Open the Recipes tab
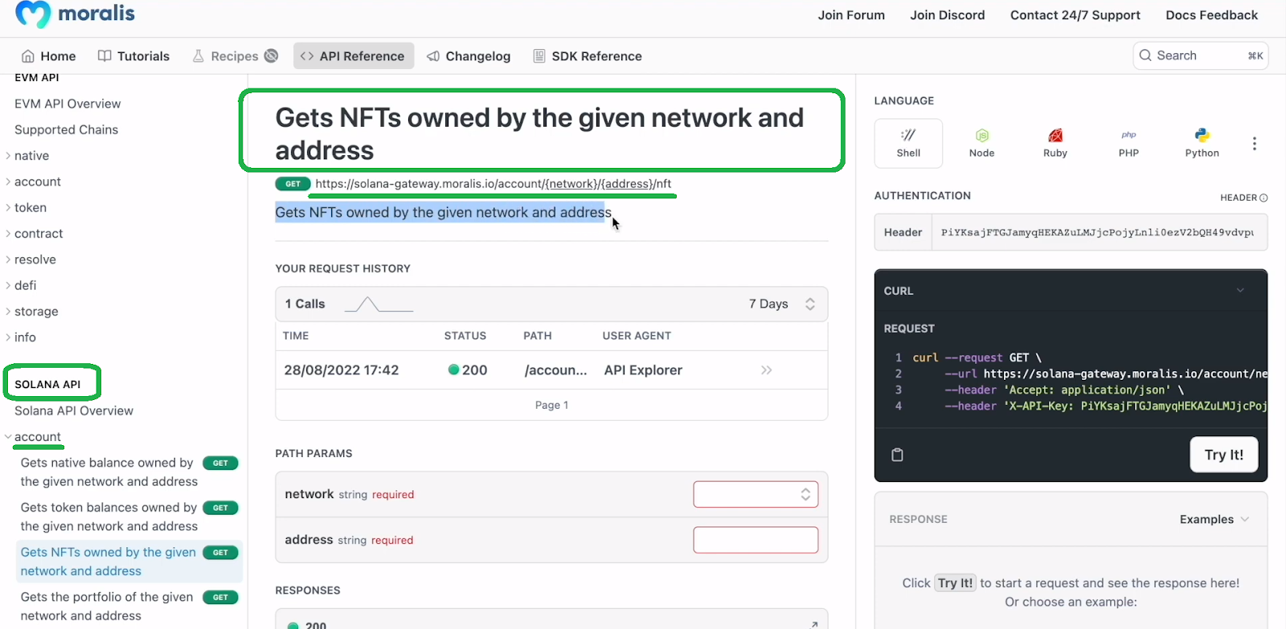The height and width of the screenshot is (629, 1286). tap(235, 56)
